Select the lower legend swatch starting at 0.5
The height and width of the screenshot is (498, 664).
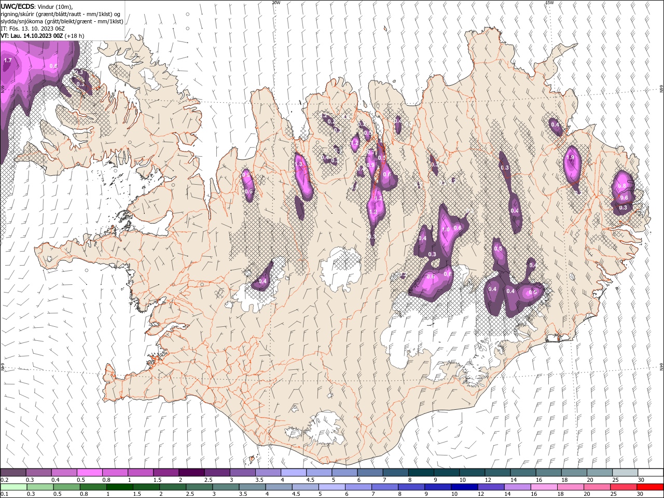click(x=67, y=487)
